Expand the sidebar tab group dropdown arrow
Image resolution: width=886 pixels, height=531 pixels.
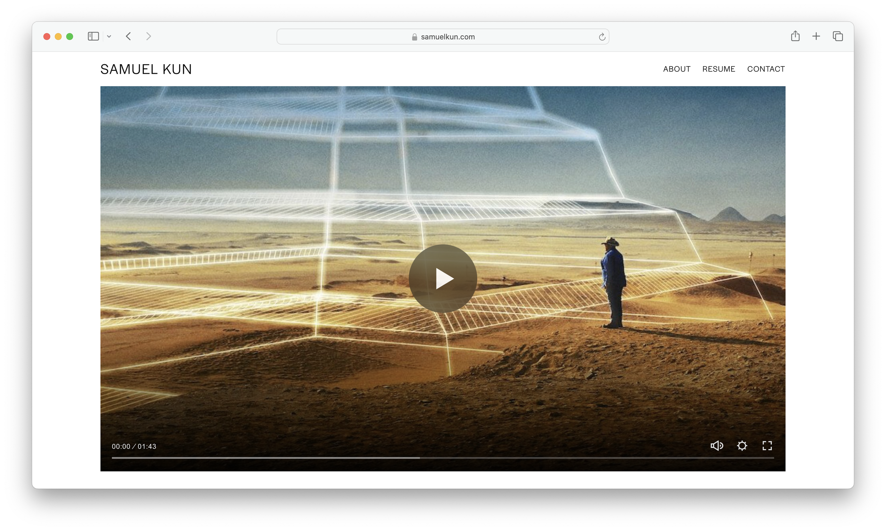[109, 37]
